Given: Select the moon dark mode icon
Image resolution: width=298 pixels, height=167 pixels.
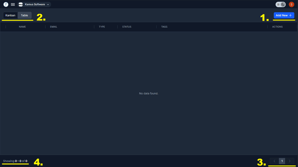Looking at the screenshot, I should pyautogui.click(x=283, y=4).
